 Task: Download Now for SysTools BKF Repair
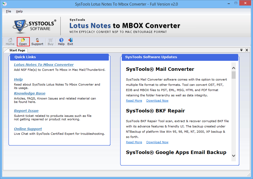[157, 142]
